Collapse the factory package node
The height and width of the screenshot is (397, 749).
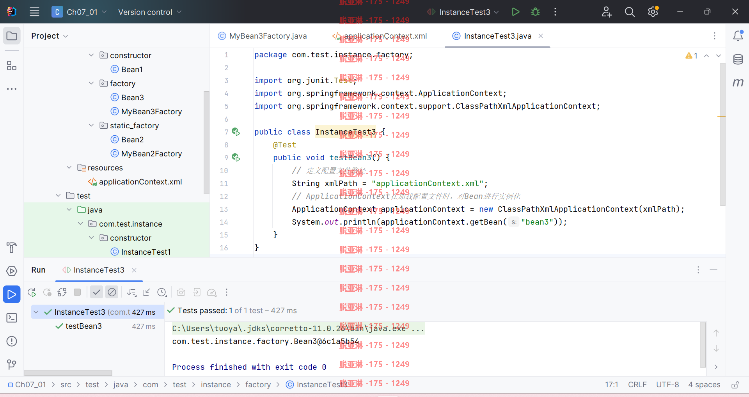[91, 83]
